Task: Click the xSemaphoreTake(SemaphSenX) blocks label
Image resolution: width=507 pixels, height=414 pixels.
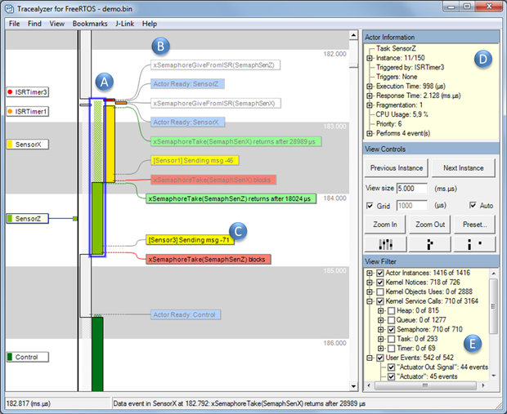Action: (213, 180)
